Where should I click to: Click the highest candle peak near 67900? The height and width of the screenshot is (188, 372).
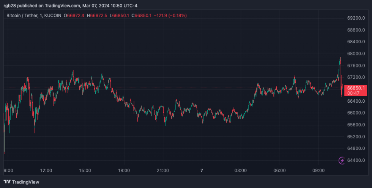pyautogui.click(x=340, y=58)
